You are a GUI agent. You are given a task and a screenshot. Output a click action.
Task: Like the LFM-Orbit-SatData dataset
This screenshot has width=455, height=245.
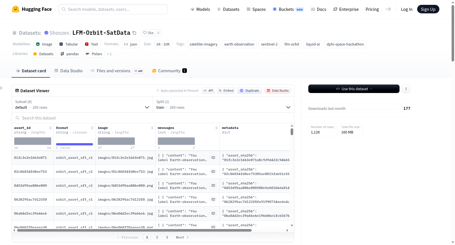(148, 33)
